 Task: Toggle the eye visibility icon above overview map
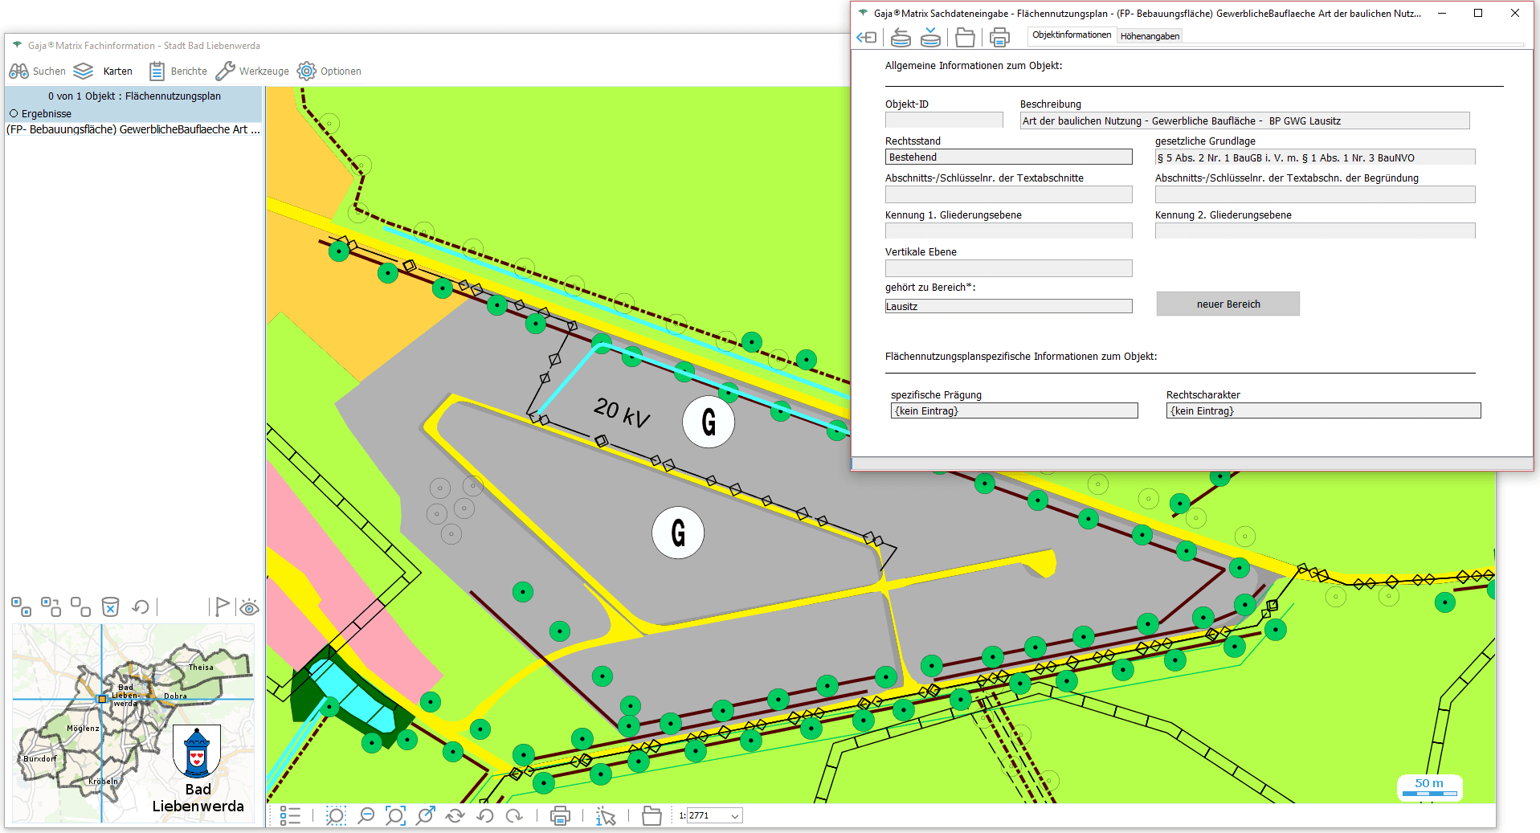pos(249,607)
